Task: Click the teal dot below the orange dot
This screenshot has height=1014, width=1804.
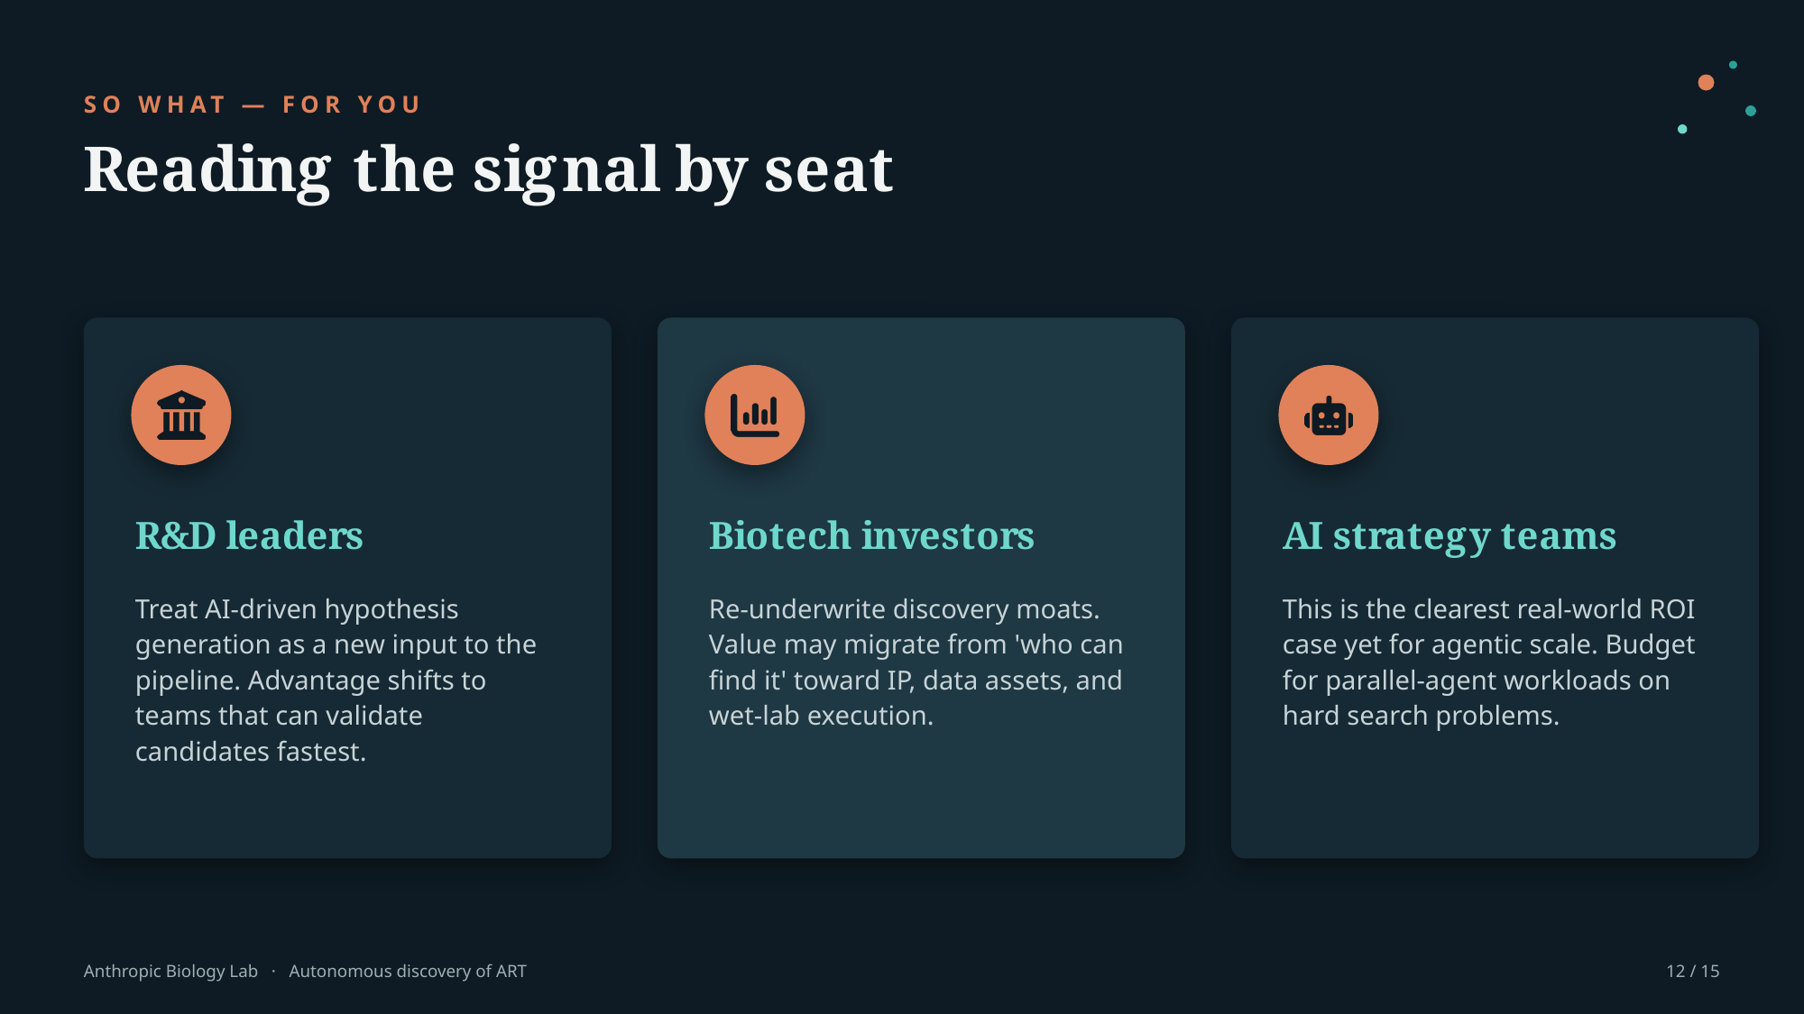Action: click(1682, 129)
